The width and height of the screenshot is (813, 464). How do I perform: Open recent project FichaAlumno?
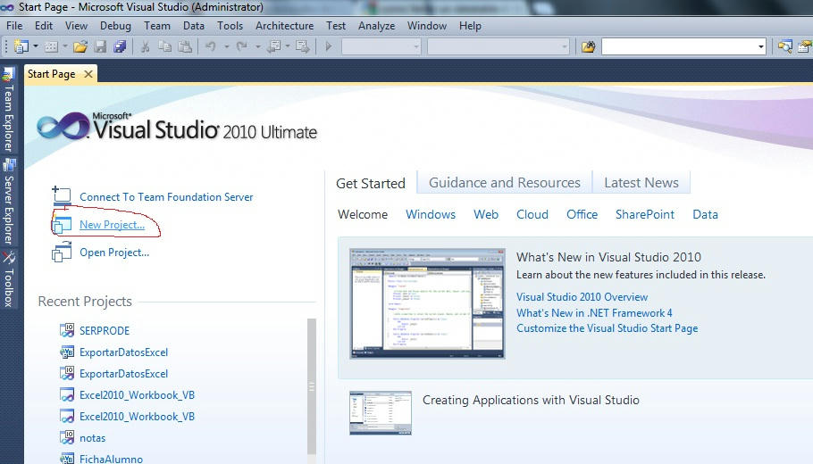[111, 459]
